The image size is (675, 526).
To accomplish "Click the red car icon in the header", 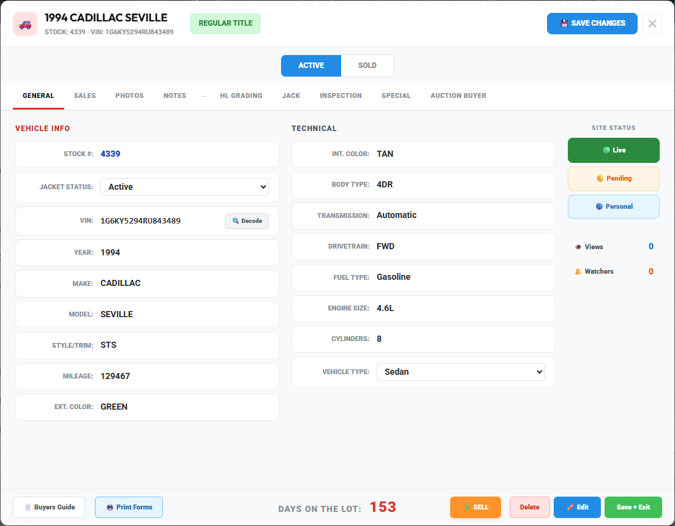I will click(x=25, y=23).
